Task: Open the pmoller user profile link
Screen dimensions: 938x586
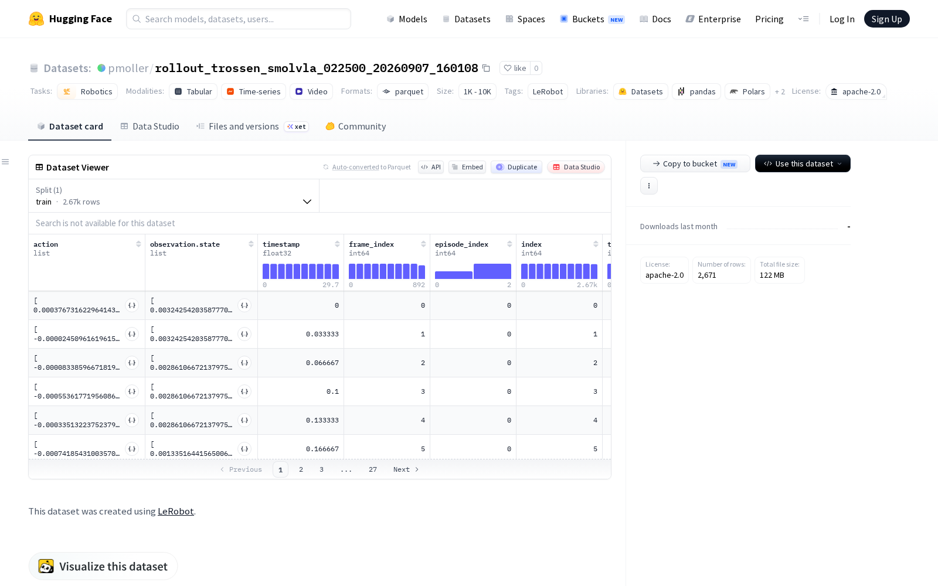Action: (x=128, y=68)
